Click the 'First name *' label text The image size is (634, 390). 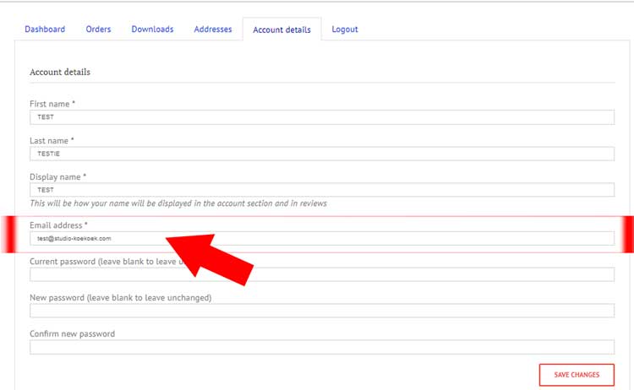[52, 104]
